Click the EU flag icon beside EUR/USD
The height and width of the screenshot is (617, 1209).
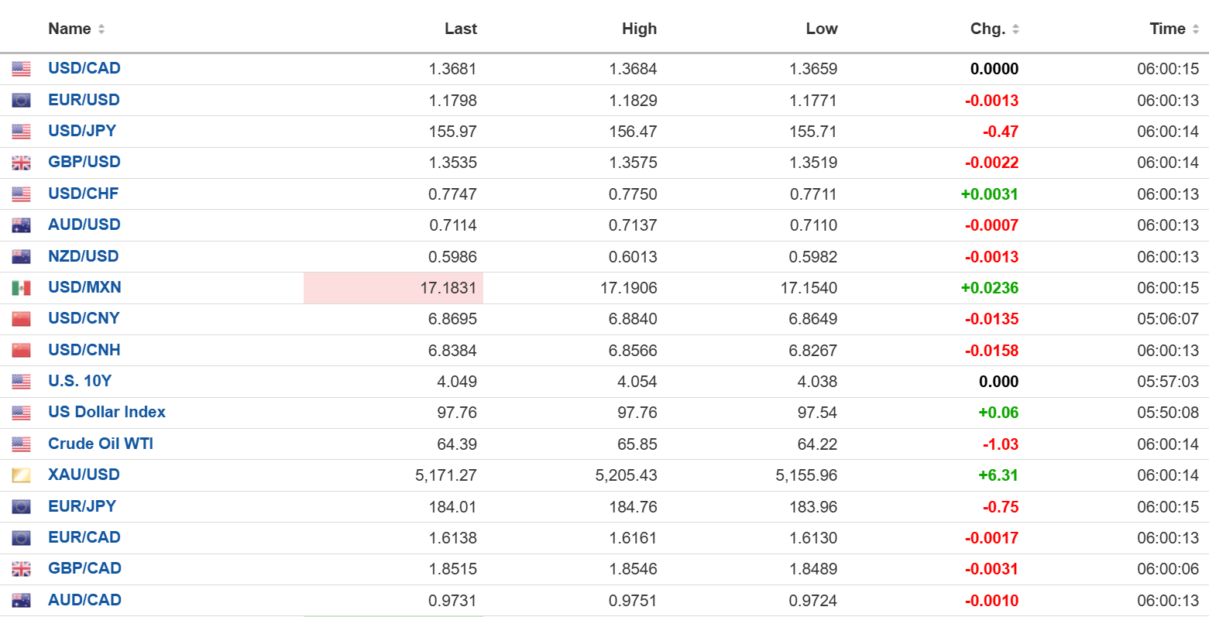click(21, 100)
